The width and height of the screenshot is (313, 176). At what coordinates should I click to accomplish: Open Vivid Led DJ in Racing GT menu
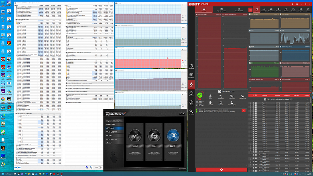point(114,132)
